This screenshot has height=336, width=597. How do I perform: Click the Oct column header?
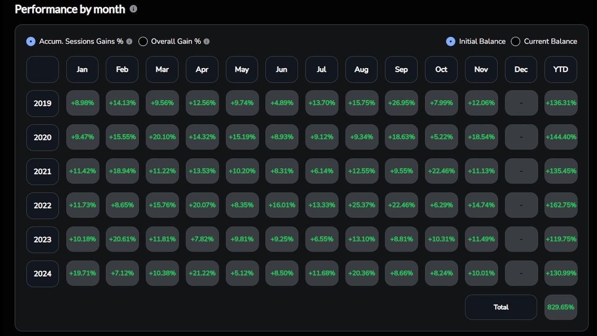point(441,70)
